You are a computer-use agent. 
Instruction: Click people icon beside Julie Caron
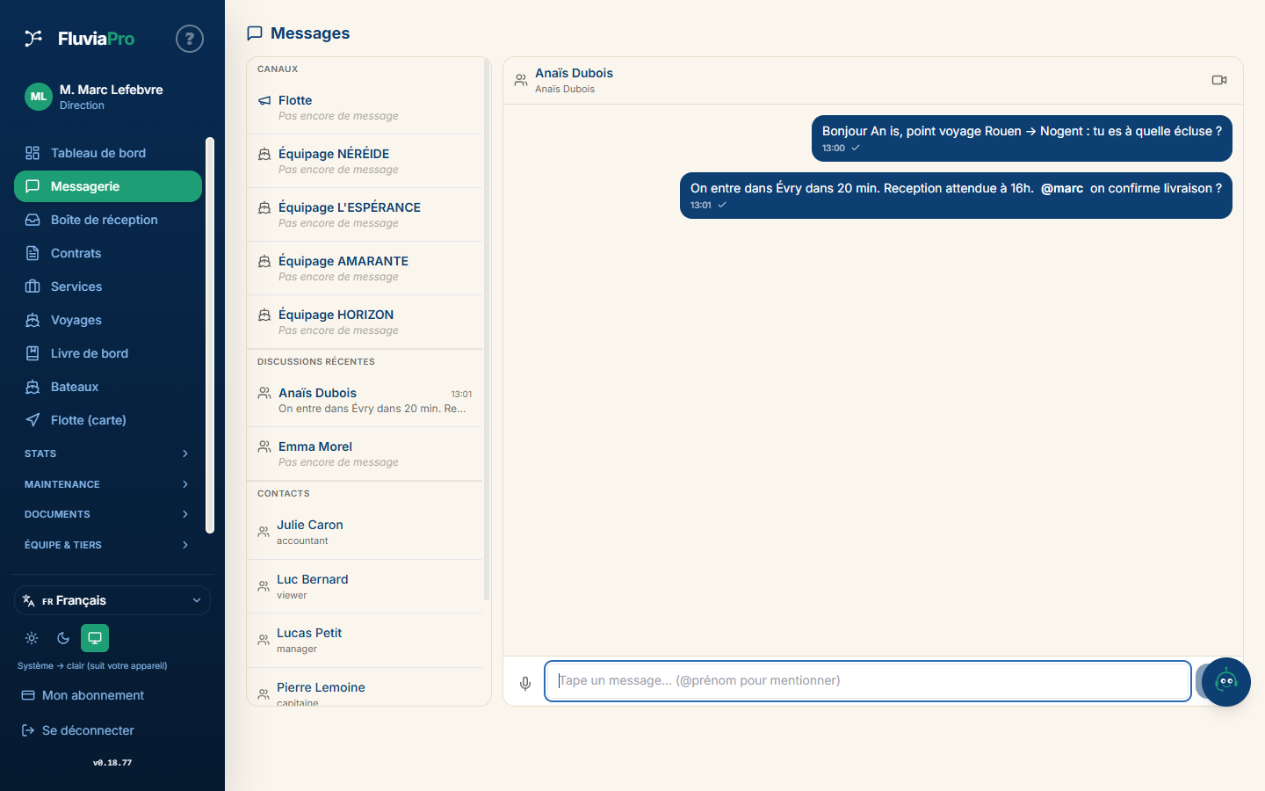(264, 532)
